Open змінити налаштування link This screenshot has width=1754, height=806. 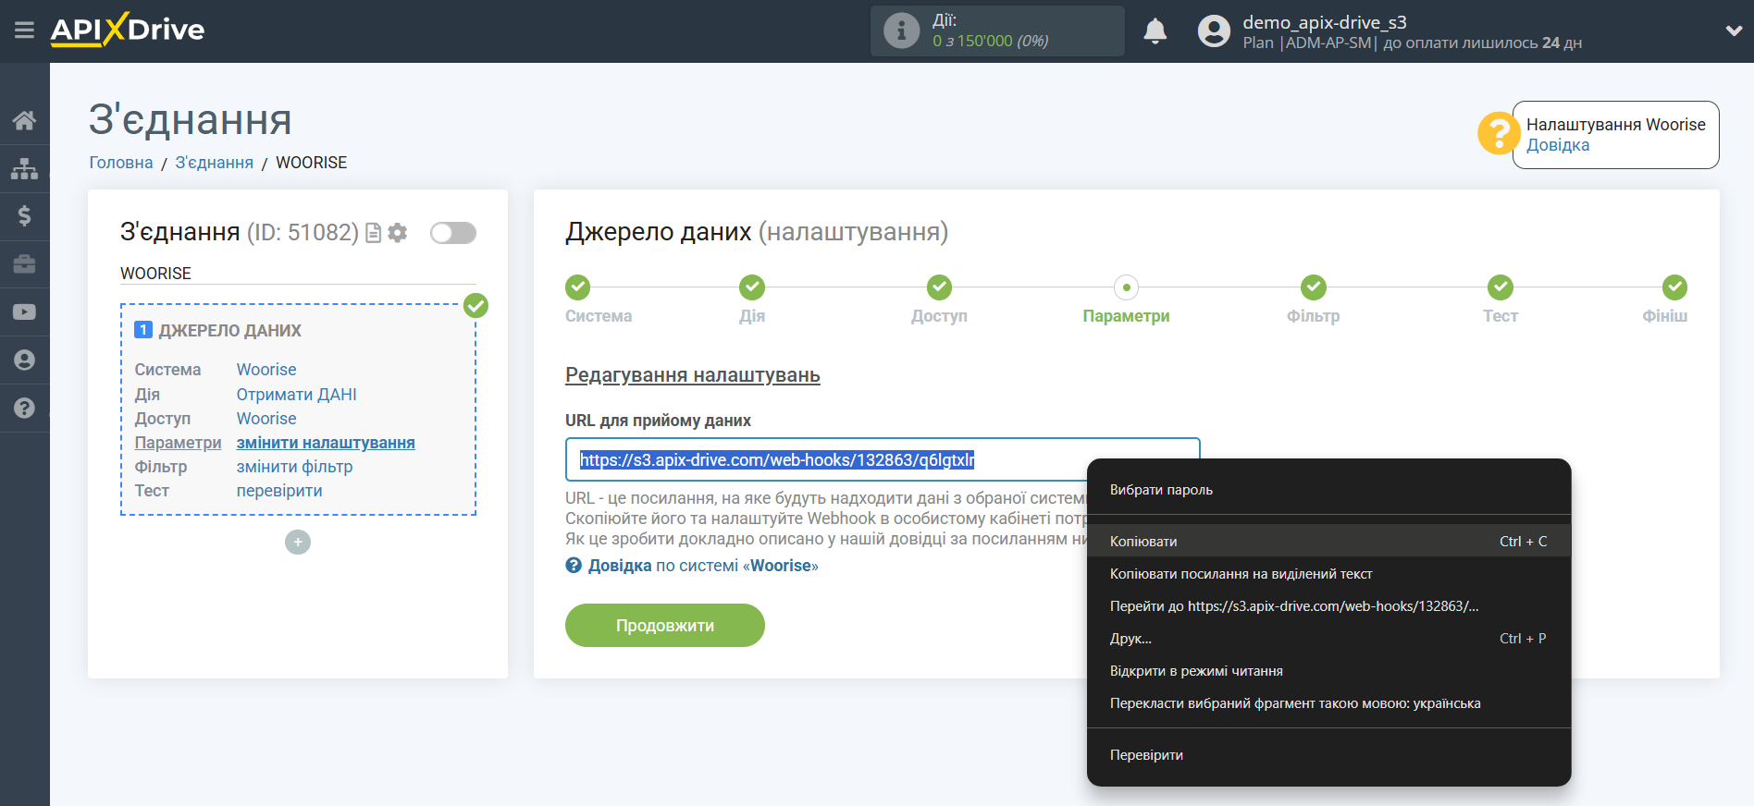point(326,443)
